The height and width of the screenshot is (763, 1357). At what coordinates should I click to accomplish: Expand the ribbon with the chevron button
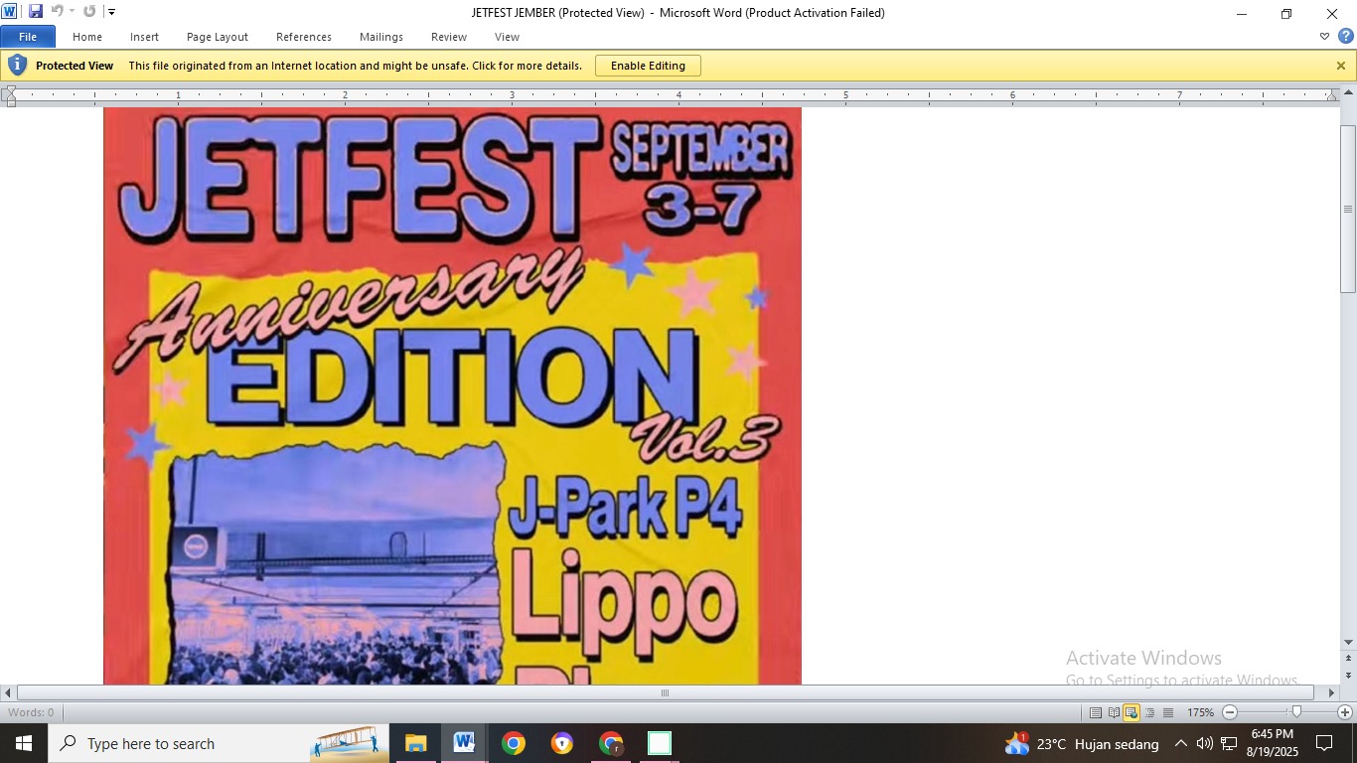(1324, 37)
